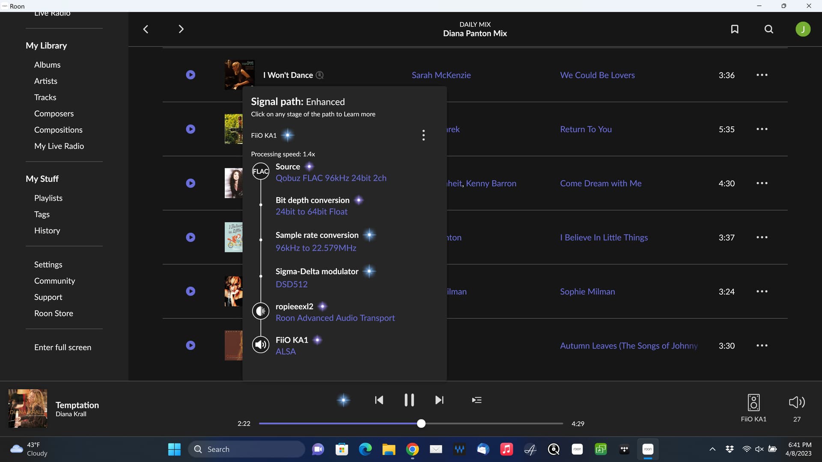Viewport: 822px width, 462px height.
Task: Go back with the left arrow
Action: pyautogui.click(x=146, y=29)
